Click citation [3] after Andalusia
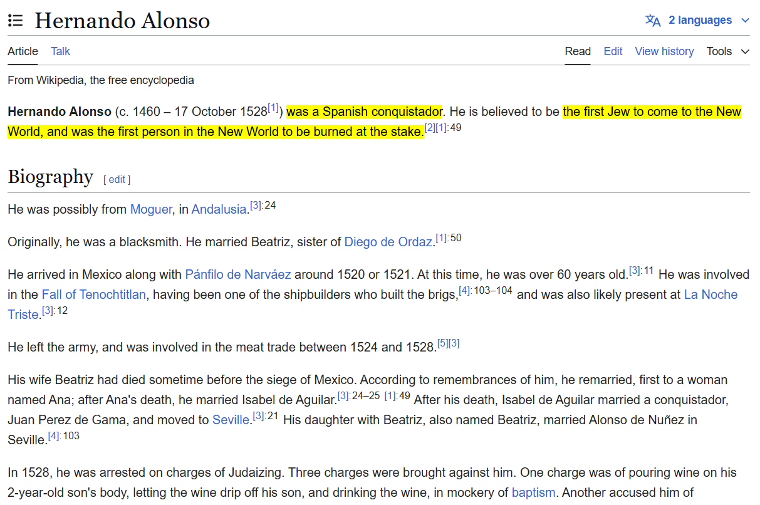The image size is (760, 505). 257,206
